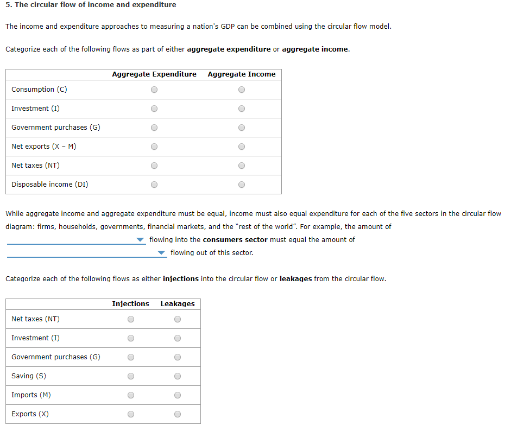
Task: Select Injections for Exports (X)
Action: click(131, 414)
